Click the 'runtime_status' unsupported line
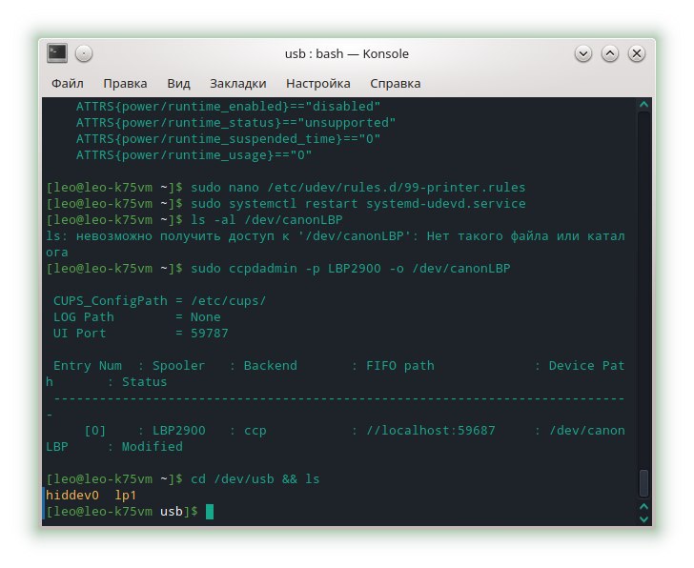This screenshot has height=568, width=694. point(235,123)
